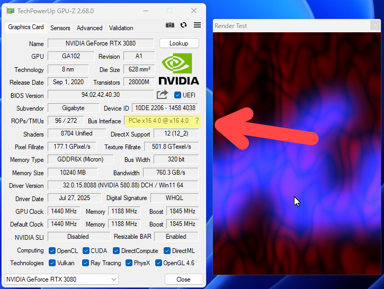The height and width of the screenshot is (289, 384).
Task: Click the Transistors value 28000M
Action: pos(139,82)
